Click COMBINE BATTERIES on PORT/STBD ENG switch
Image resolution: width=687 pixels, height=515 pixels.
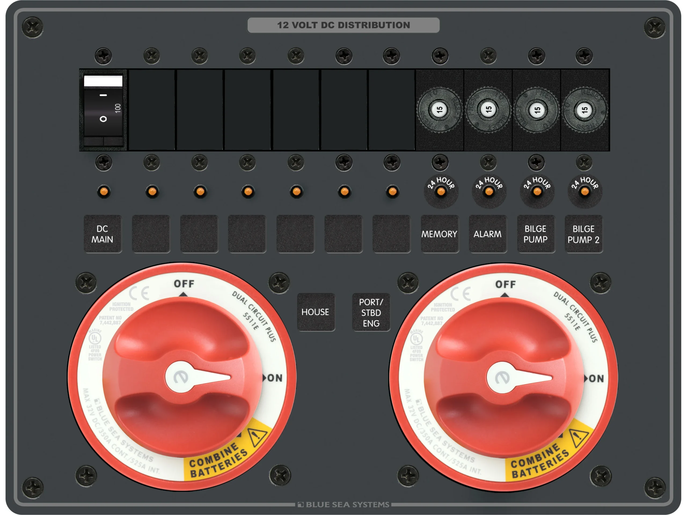click(540, 461)
